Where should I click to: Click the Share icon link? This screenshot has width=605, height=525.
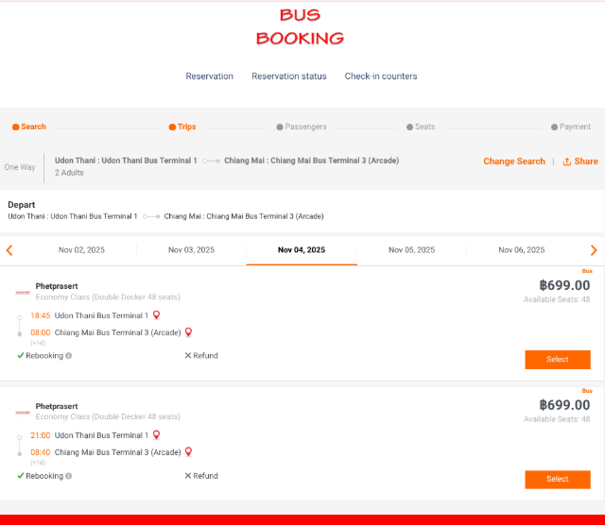579,161
